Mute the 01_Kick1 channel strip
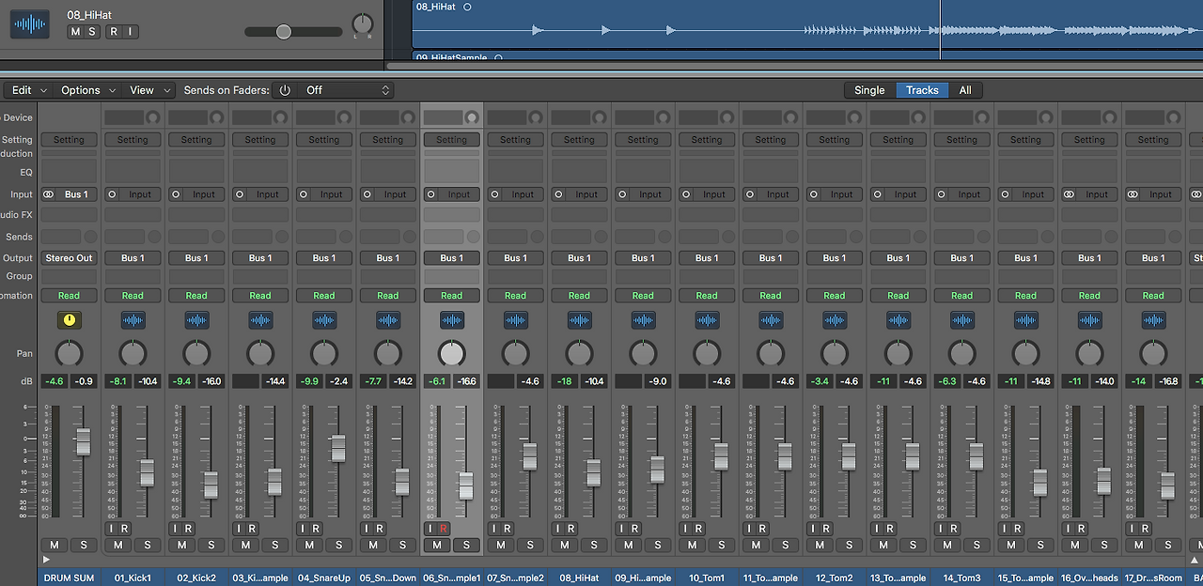The width and height of the screenshot is (1203, 586). pos(118,545)
